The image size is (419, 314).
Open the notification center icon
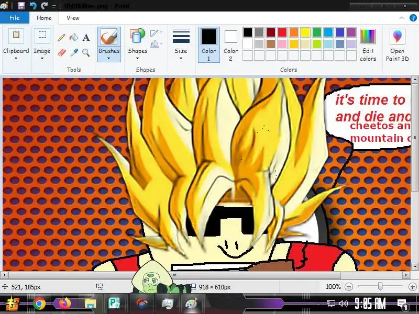tap(402, 304)
